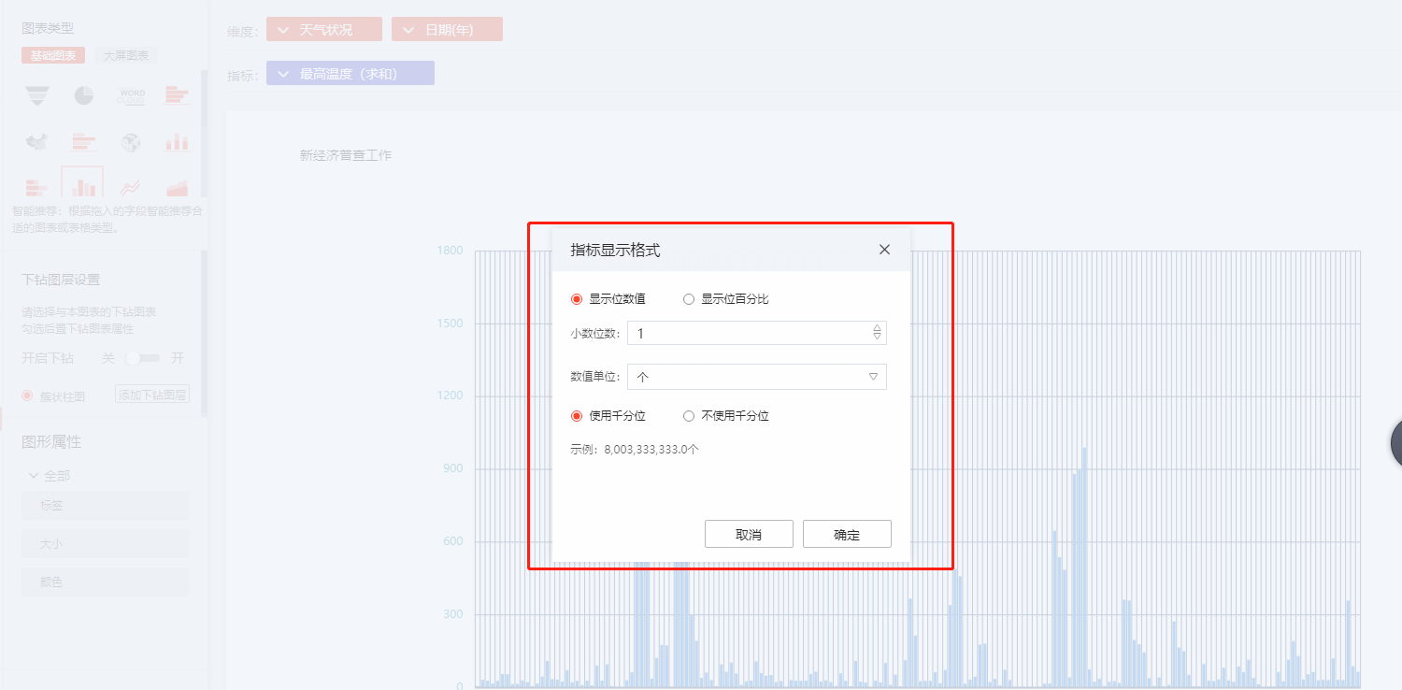Click the 图形属性 heading
1402x690 pixels.
click(x=51, y=441)
